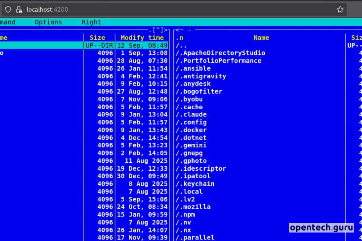
Task: Click the right panel previous-history < arrow
Action: (x=176, y=30)
